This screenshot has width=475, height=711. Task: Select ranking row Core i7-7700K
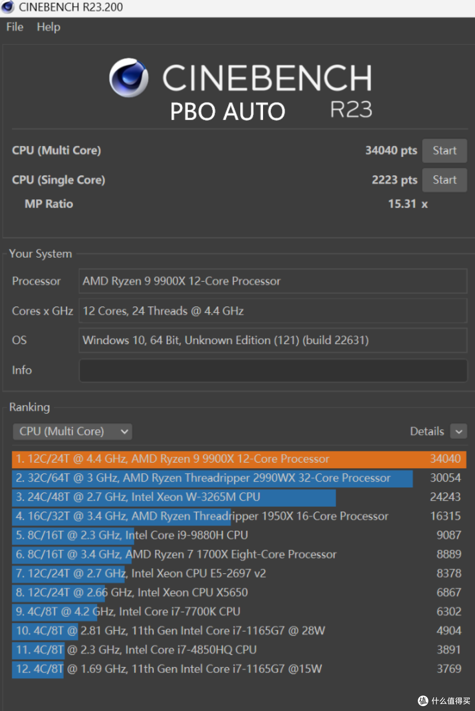tap(239, 612)
